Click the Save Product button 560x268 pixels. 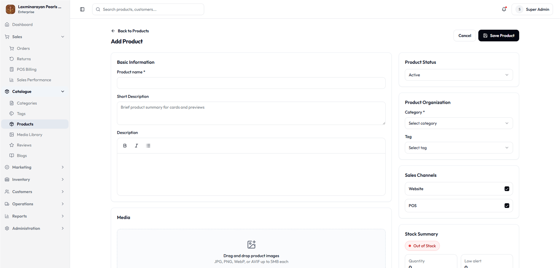click(x=498, y=36)
